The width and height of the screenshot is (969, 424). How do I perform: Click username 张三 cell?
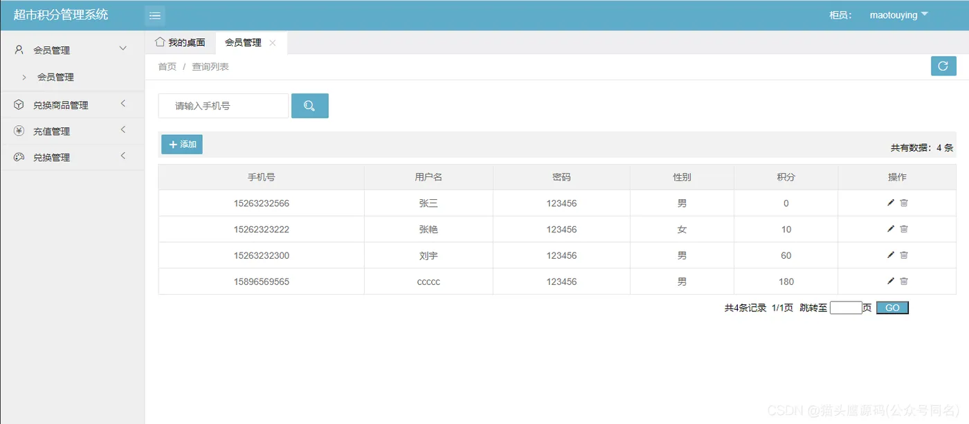pos(428,203)
